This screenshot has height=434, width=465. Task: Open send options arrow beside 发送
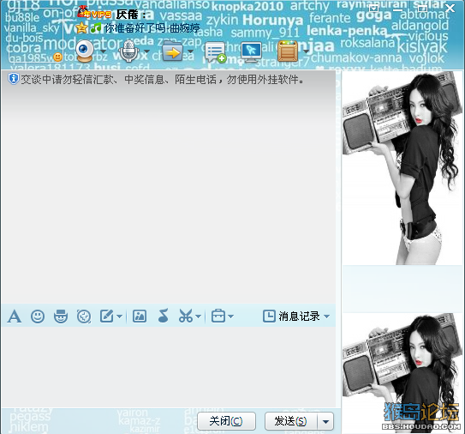pos(325,421)
